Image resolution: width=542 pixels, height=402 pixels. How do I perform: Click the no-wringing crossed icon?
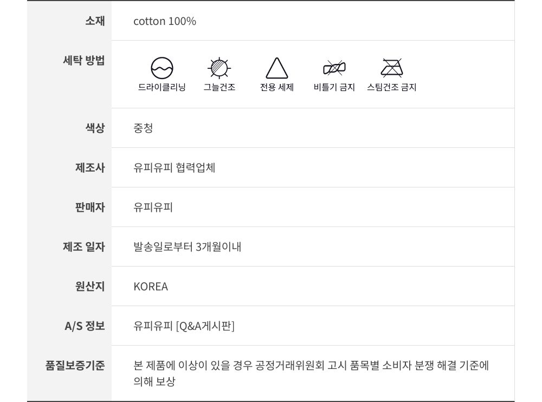334,68
